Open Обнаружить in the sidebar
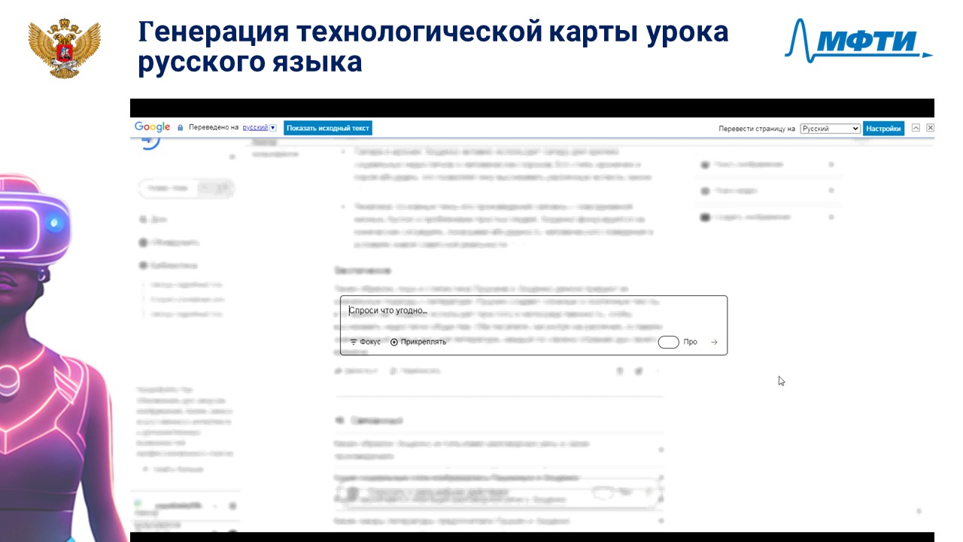This screenshot has width=963, height=542. pyautogui.click(x=169, y=242)
